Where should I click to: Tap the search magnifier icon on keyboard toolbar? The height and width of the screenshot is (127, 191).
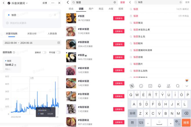click(x=178, y=86)
